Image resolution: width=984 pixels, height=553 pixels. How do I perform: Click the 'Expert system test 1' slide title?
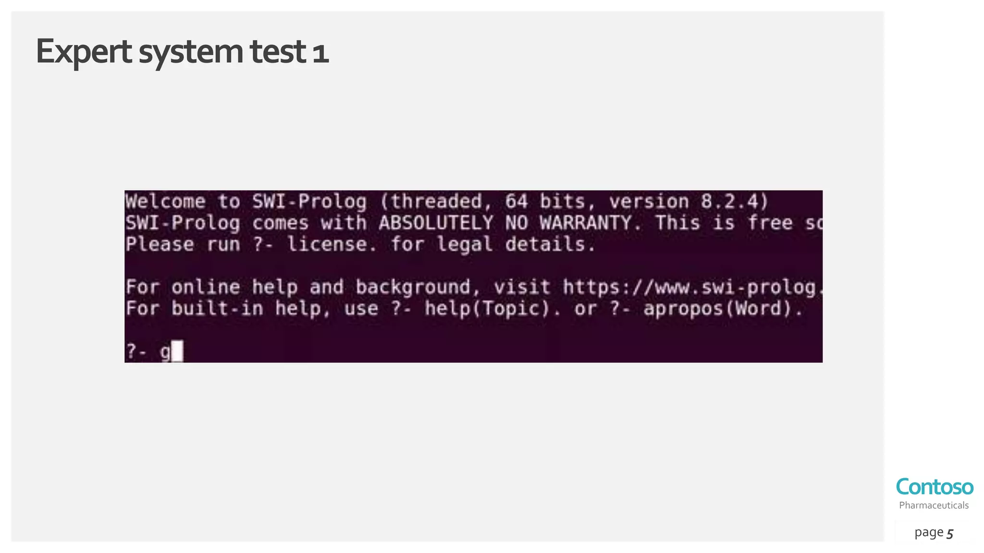182,52
